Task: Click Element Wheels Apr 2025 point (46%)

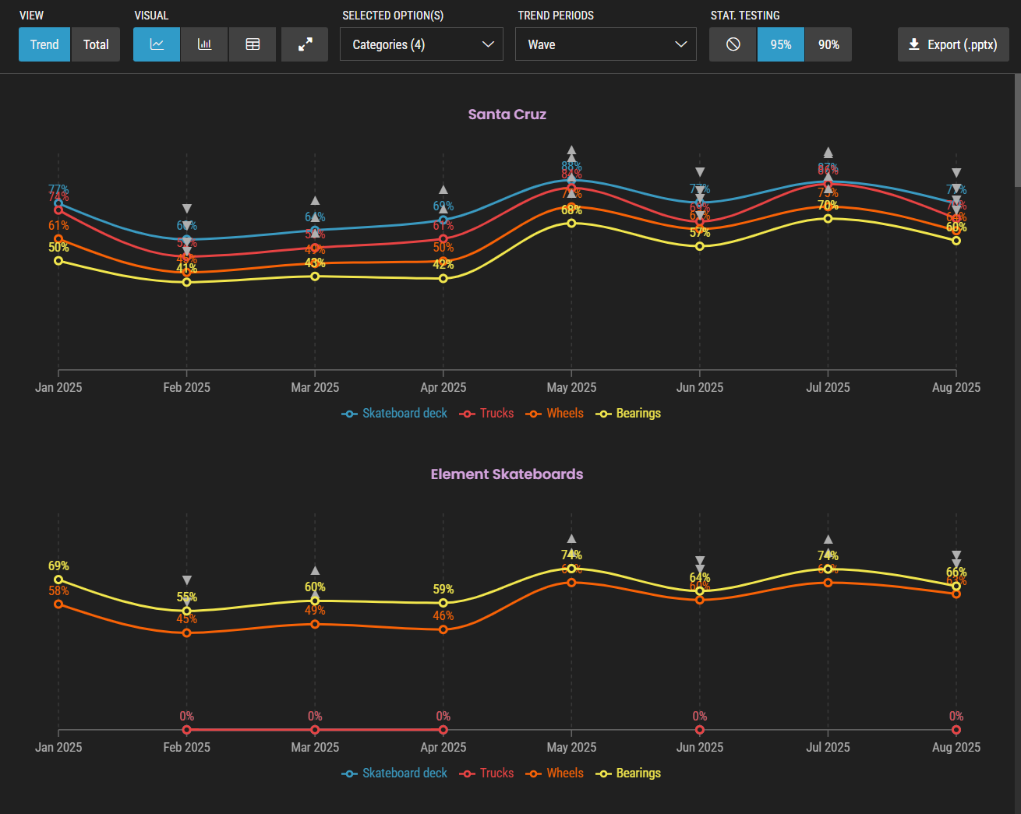Action: (443, 629)
